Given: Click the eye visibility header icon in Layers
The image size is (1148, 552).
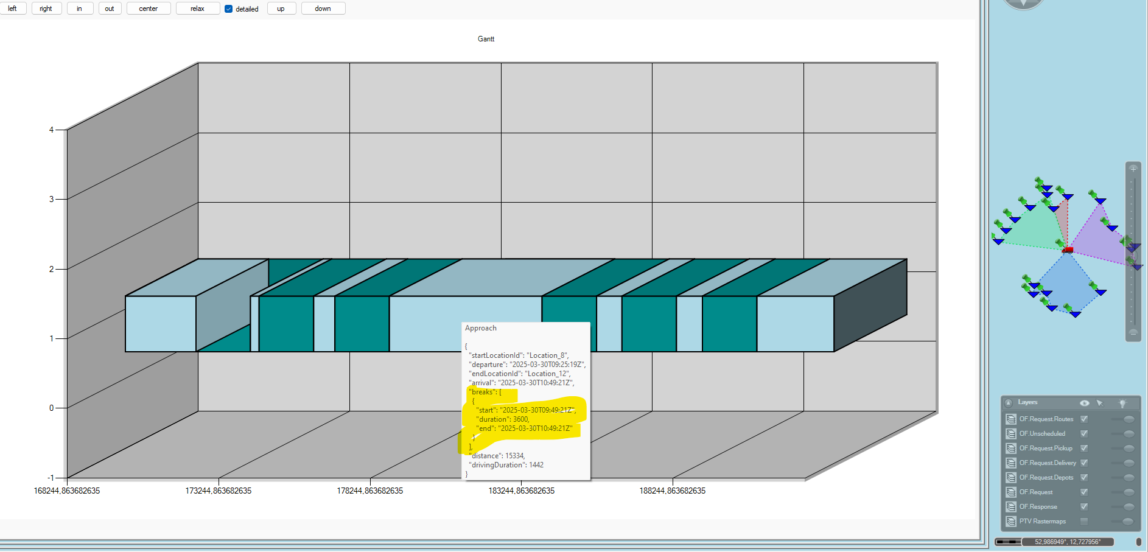Looking at the screenshot, I should coord(1084,403).
